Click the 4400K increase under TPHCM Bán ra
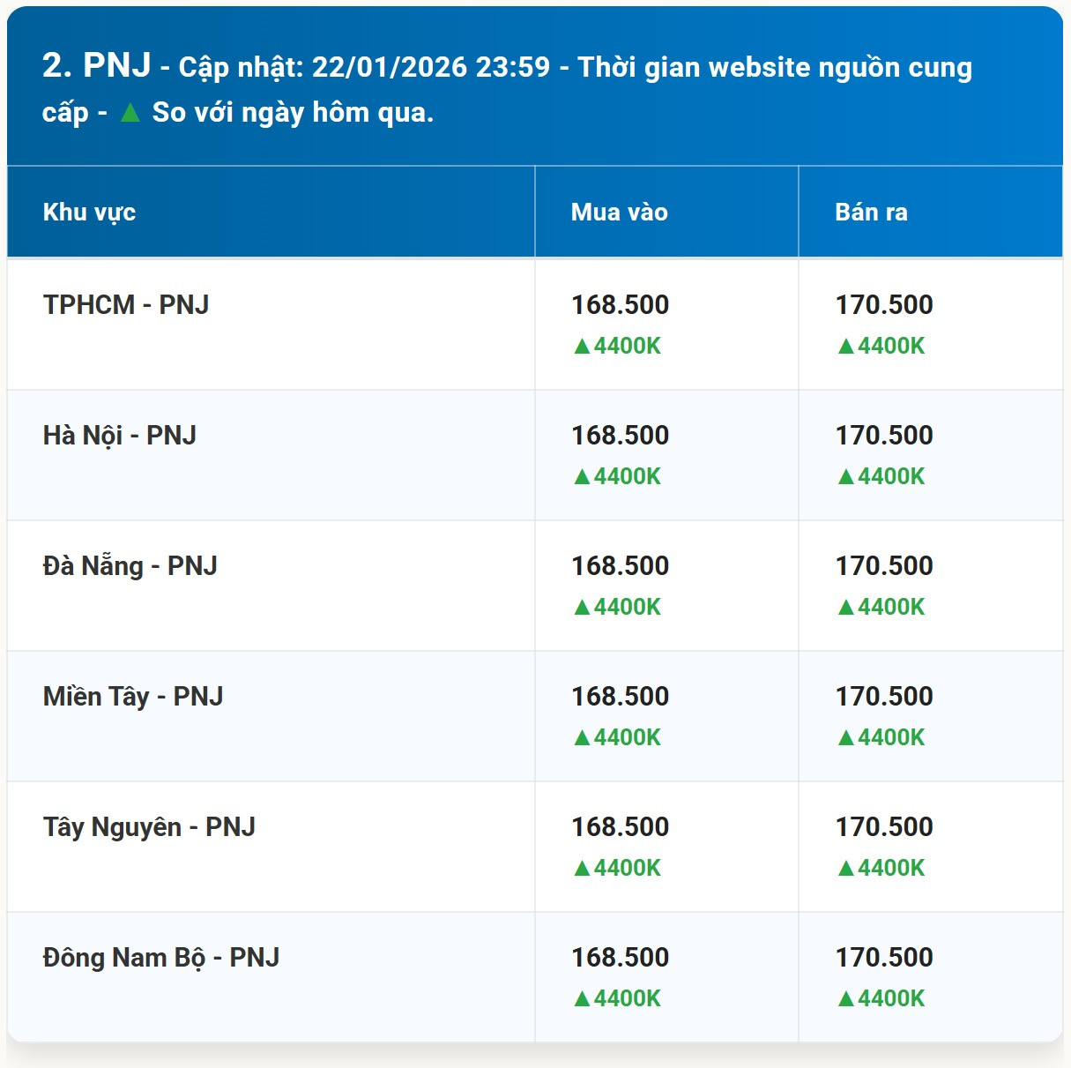The width and height of the screenshot is (1071, 1068). coord(881,346)
